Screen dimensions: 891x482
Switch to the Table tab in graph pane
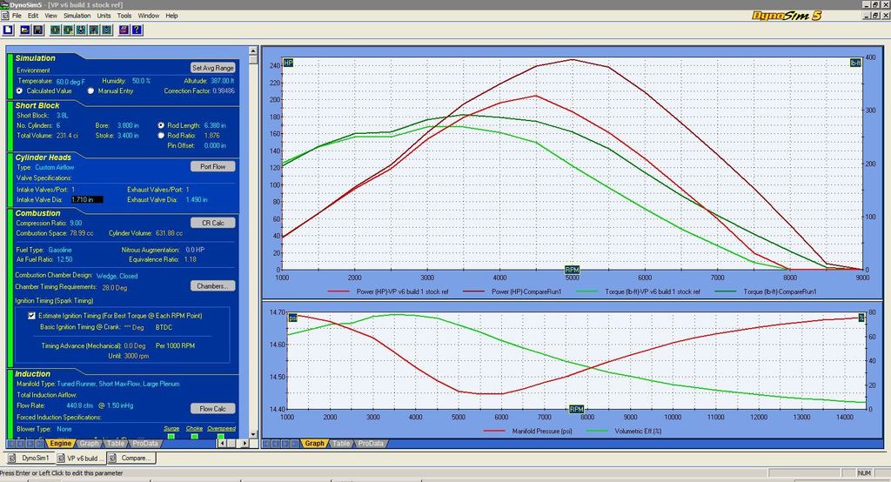[x=341, y=444]
